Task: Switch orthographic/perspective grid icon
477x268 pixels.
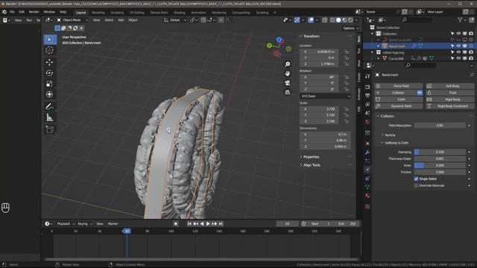Action: pyautogui.click(x=288, y=92)
